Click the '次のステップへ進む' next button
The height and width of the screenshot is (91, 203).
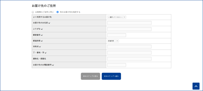pos(111,76)
